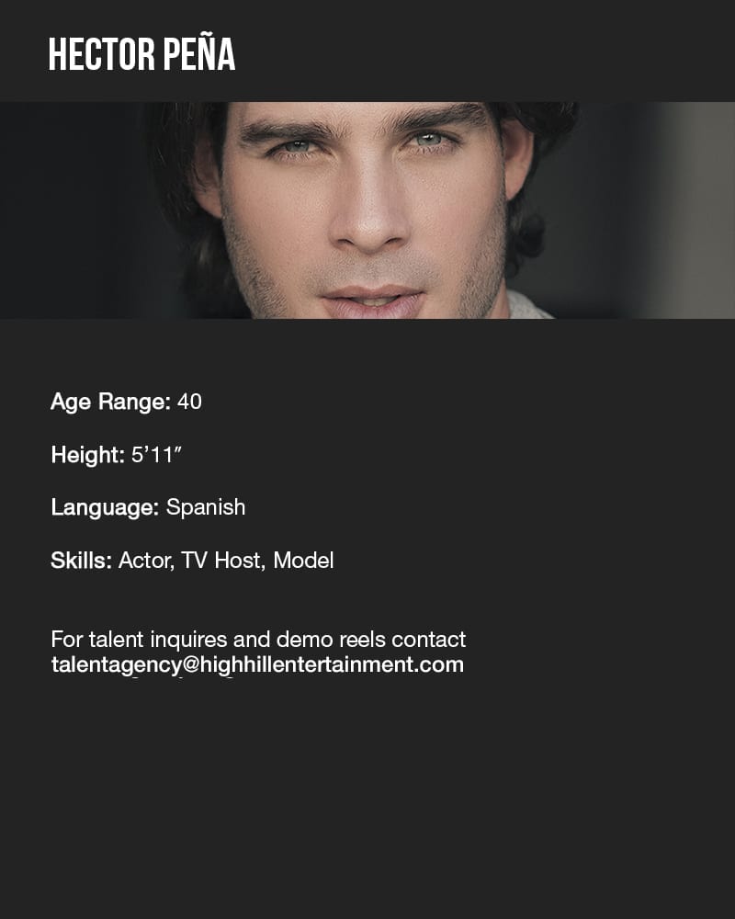Select the "Height:" label
This screenshot has height=919, width=735.
[x=88, y=455]
